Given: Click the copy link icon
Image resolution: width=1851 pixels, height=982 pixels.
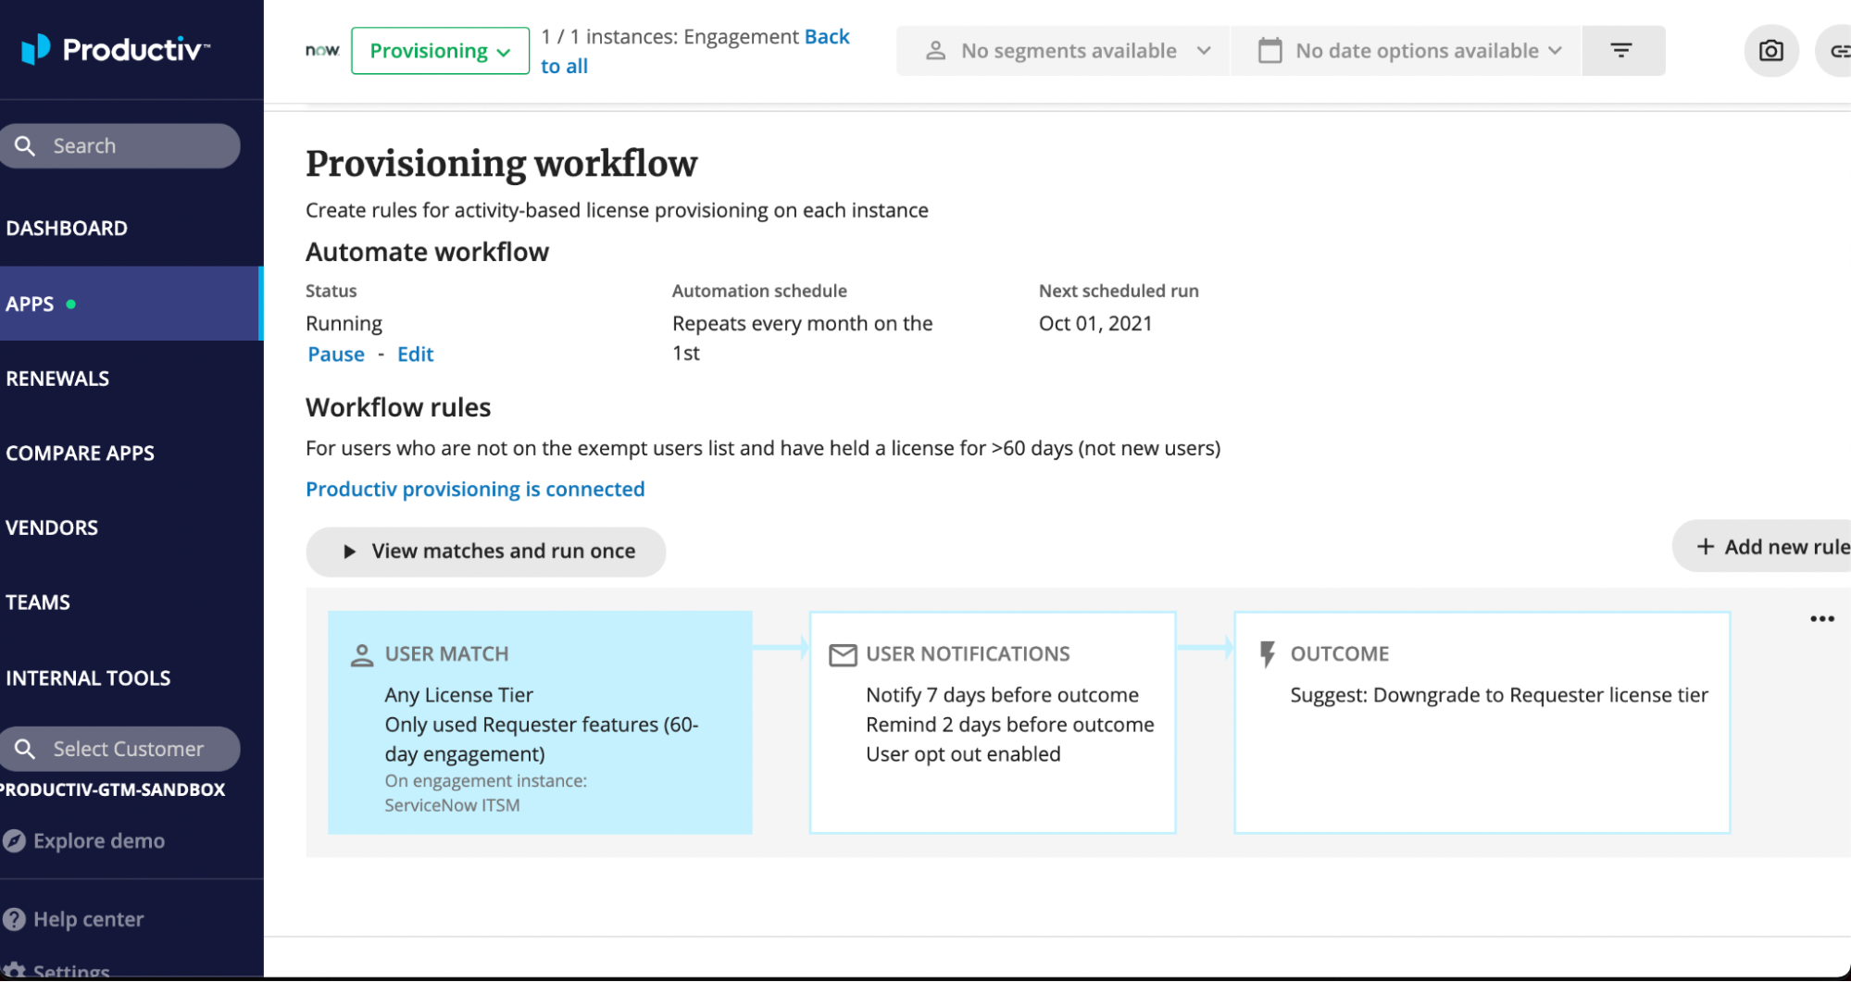Looking at the screenshot, I should (1839, 51).
